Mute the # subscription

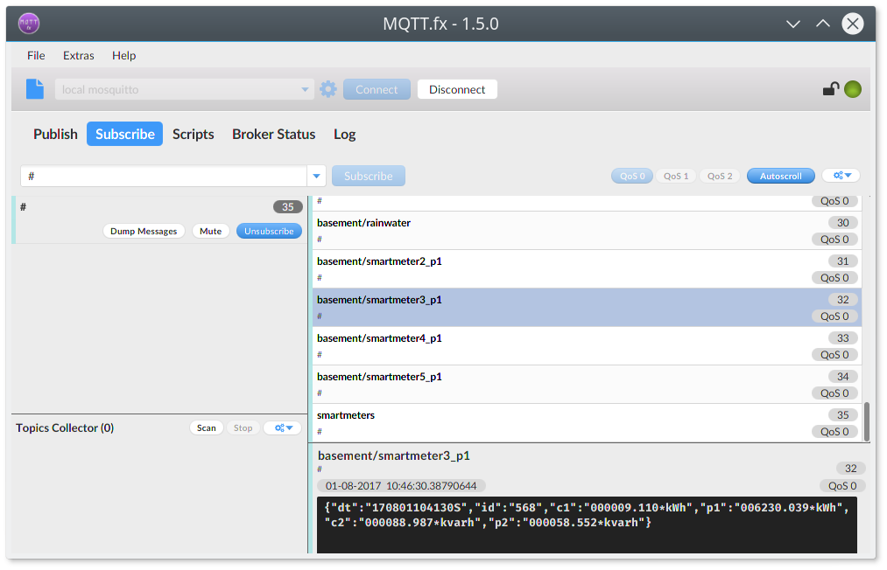click(x=210, y=231)
